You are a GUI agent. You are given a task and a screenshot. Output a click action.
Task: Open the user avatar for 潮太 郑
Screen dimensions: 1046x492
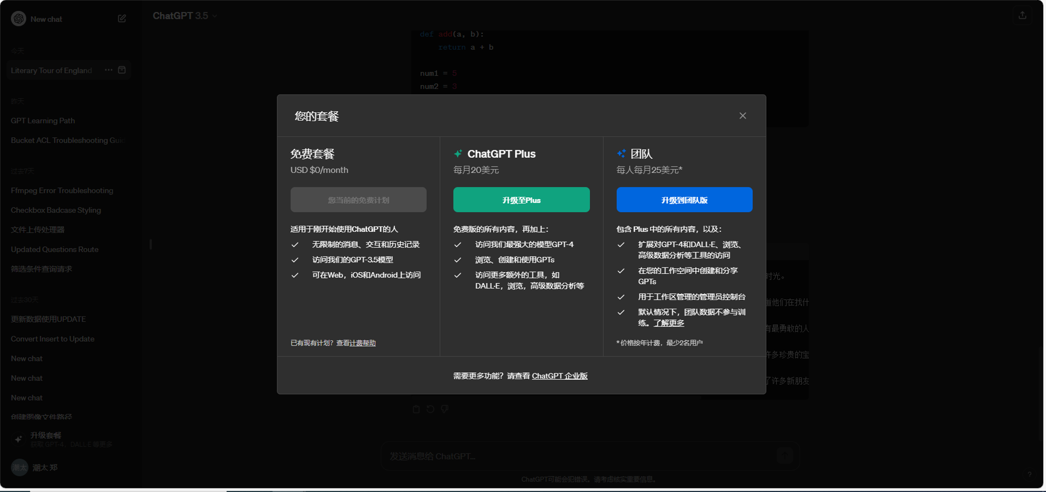[19, 467]
